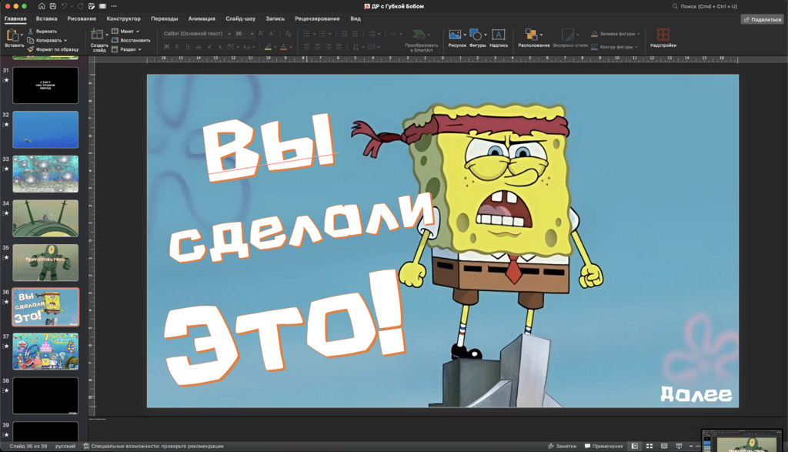Select slide 34 thumbnail
The height and width of the screenshot is (452, 788).
point(45,218)
